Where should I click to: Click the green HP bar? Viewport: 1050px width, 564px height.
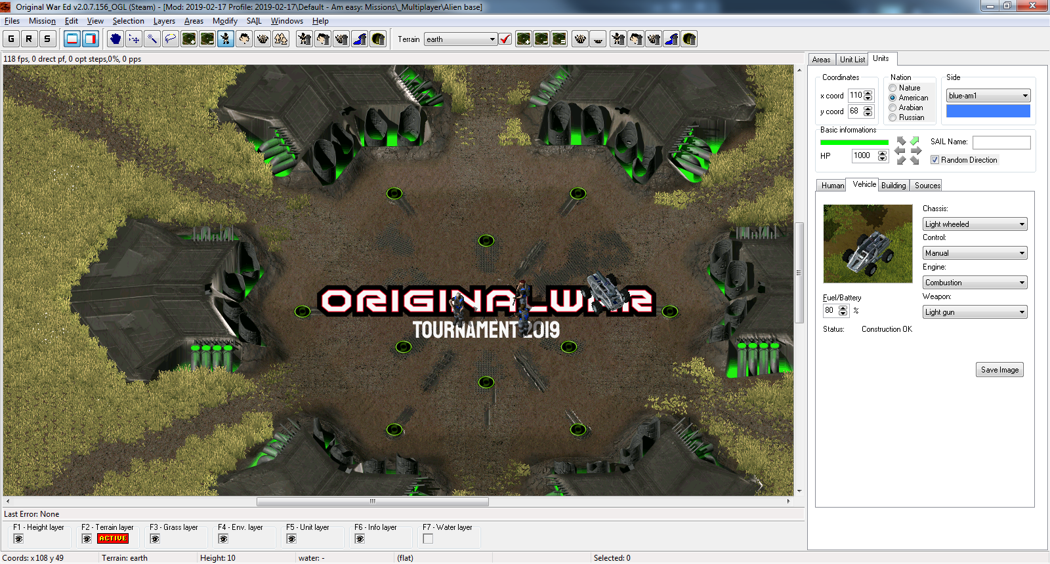point(854,142)
